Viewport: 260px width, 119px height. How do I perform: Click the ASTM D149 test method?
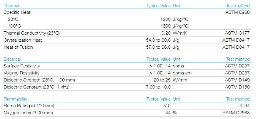coord(237,80)
